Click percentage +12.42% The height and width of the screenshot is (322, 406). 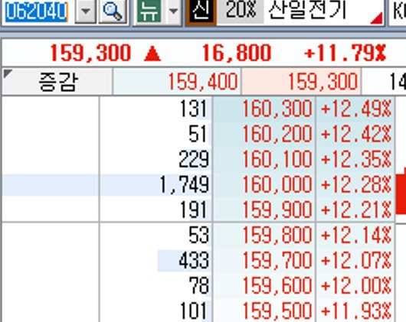[x=355, y=134]
